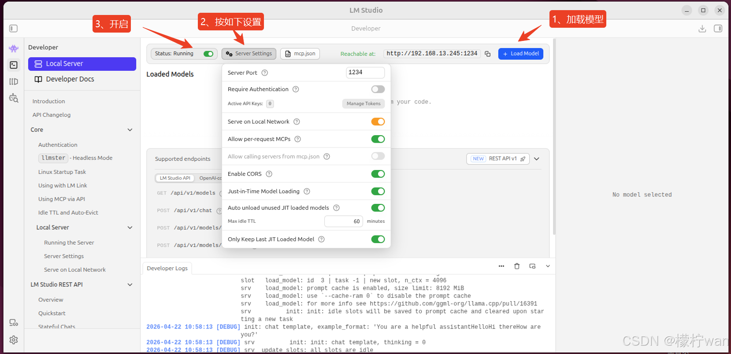Toggle the right side panel icon
Screen dimensions: 731x354
pyautogui.click(x=718, y=29)
